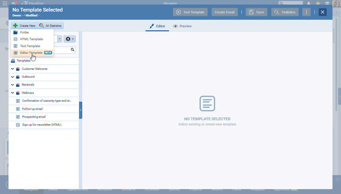Viewport: 341px width, 194px height.
Task: Open the Webinars folder
Action: coord(28,93)
